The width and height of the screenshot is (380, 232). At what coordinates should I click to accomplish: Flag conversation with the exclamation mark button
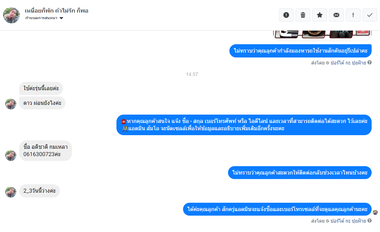[x=353, y=15]
